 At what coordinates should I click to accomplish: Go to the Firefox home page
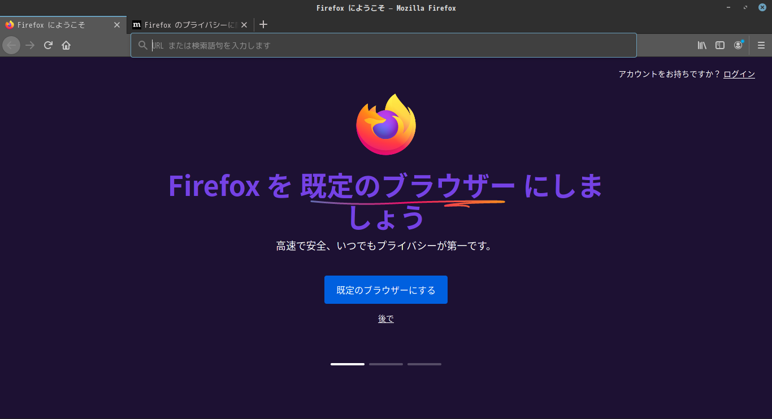coord(66,45)
